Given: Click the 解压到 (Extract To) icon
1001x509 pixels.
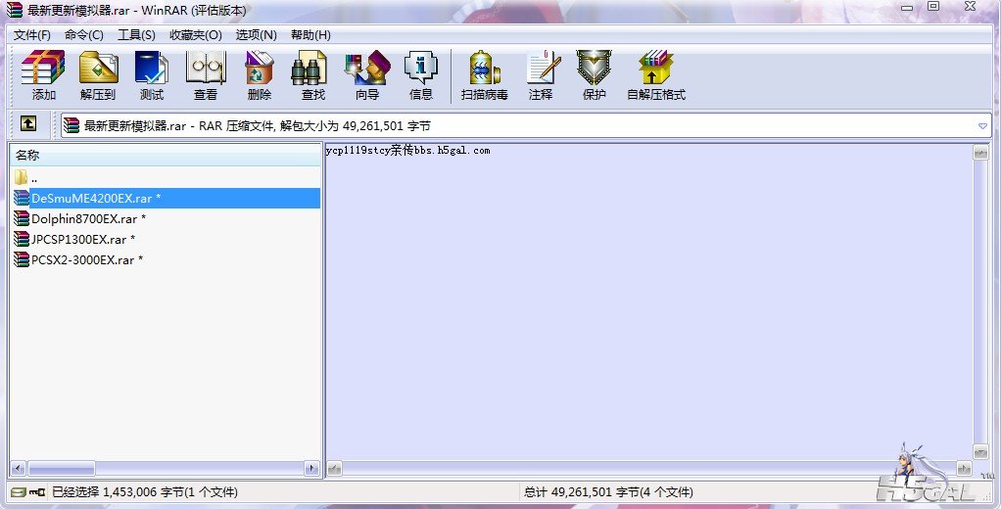Looking at the screenshot, I should pyautogui.click(x=98, y=69).
